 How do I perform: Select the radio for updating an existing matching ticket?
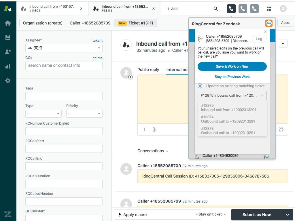click(x=200, y=86)
